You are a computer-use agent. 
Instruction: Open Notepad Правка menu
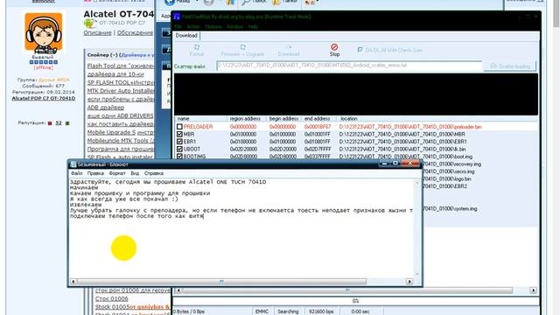[95, 173]
